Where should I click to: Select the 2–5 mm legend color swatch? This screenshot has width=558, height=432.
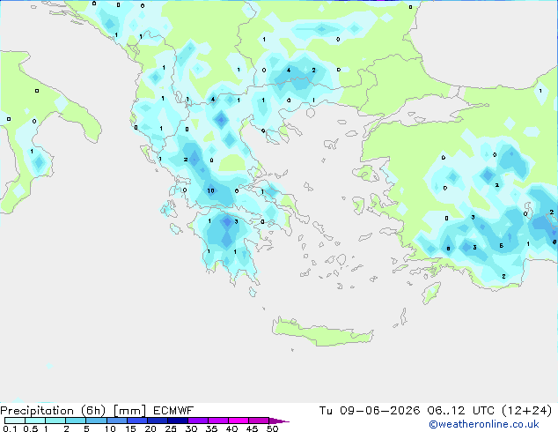pyautogui.click(x=76, y=421)
